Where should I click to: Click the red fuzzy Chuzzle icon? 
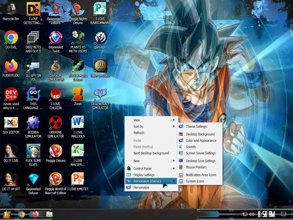click(56, 94)
